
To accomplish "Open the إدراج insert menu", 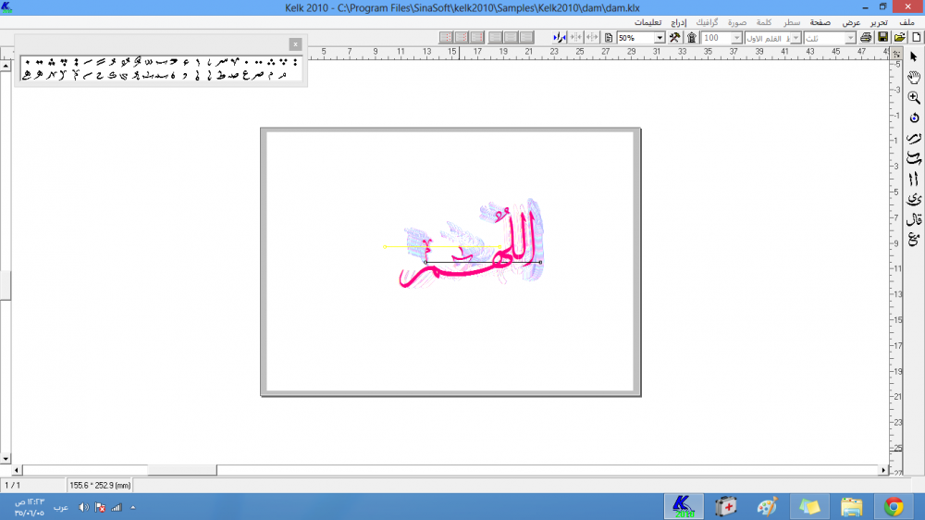I will click(679, 21).
